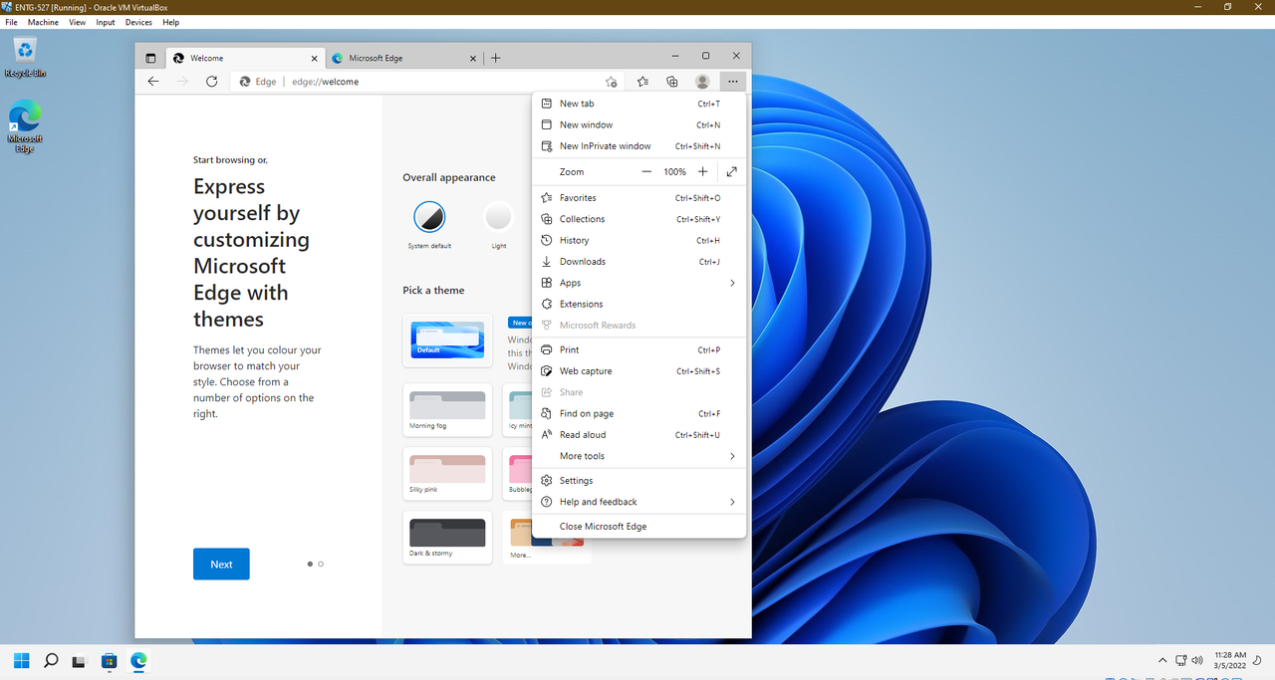Click the Downloads arrow icon in menu
Image resolution: width=1275 pixels, height=680 pixels.
click(546, 262)
